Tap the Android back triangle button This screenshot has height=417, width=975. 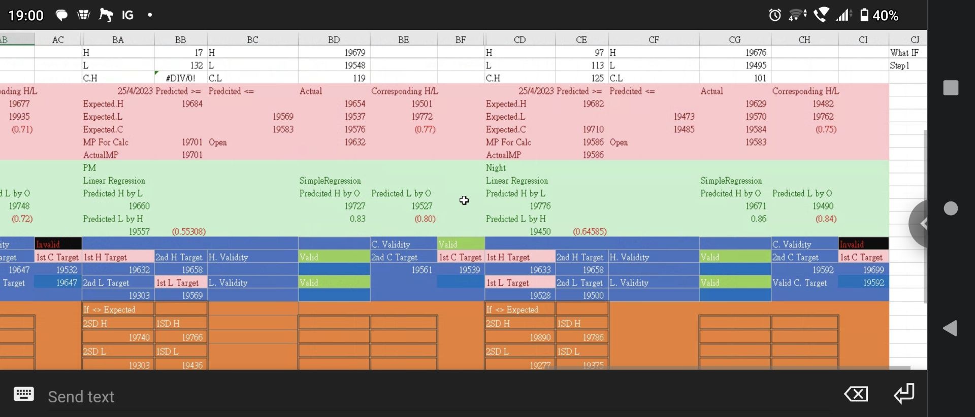(x=950, y=328)
